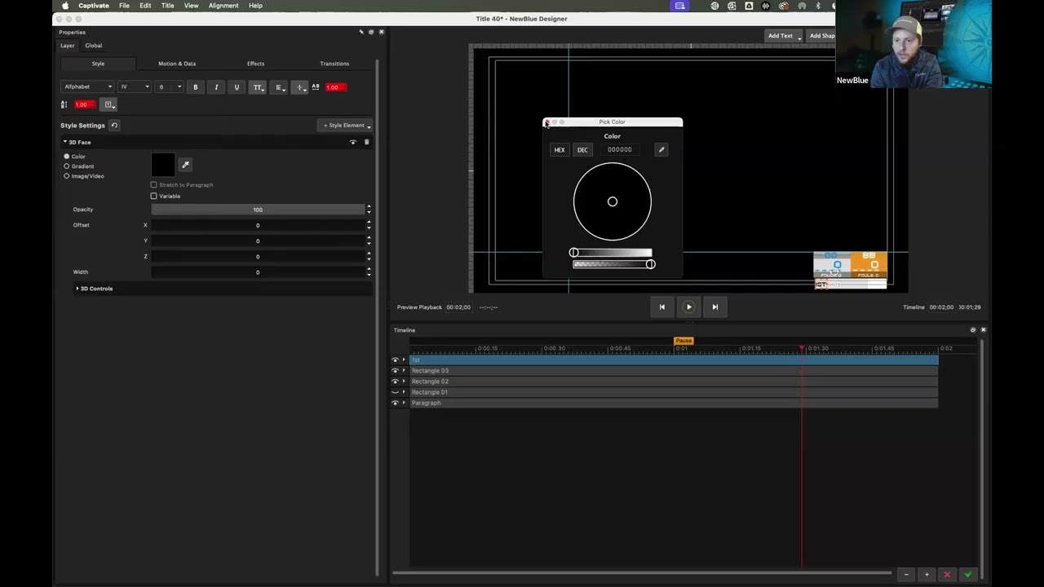Viewport: 1044px width, 587px height.
Task: Open the text box options button
Action: [x=109, y=104]
